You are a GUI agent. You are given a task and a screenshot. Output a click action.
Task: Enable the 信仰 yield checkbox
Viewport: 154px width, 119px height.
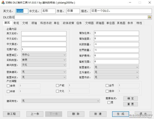107,91
